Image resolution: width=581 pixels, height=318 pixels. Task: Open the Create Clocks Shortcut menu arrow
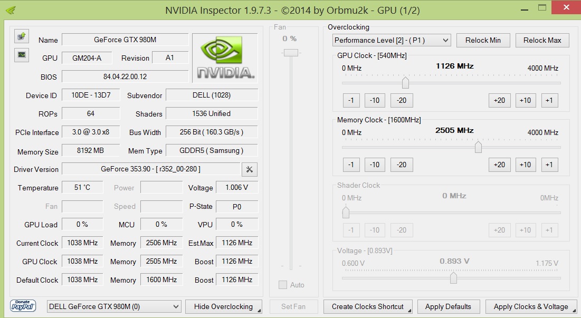click(409, 311)
